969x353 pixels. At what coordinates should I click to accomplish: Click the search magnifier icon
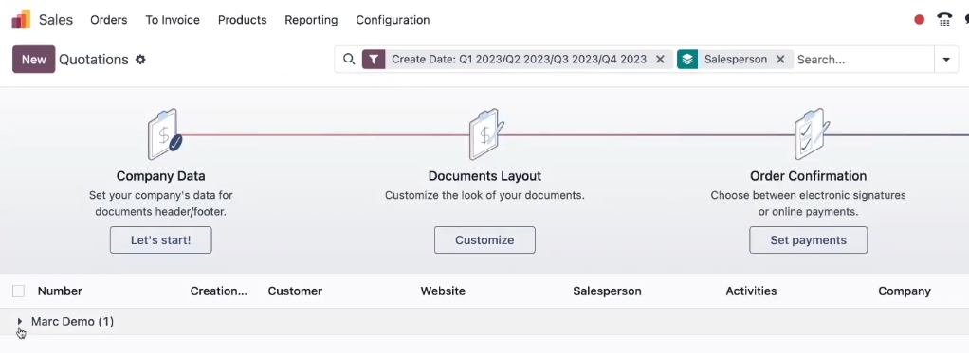click(349, 60)
